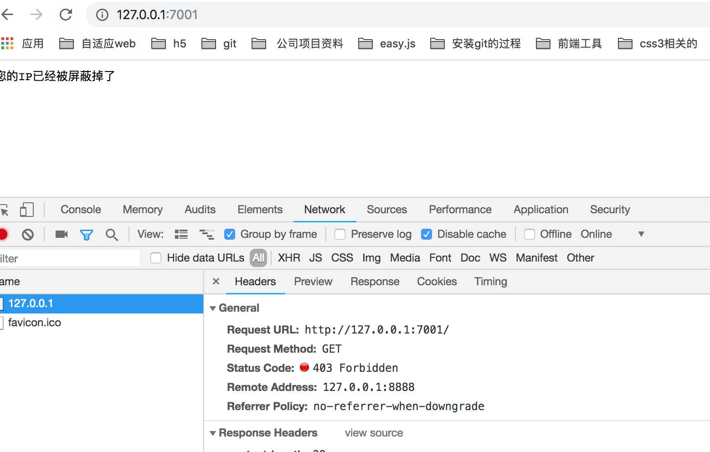Open the Elements panel

pyautogui.click(x=260, y=210)
